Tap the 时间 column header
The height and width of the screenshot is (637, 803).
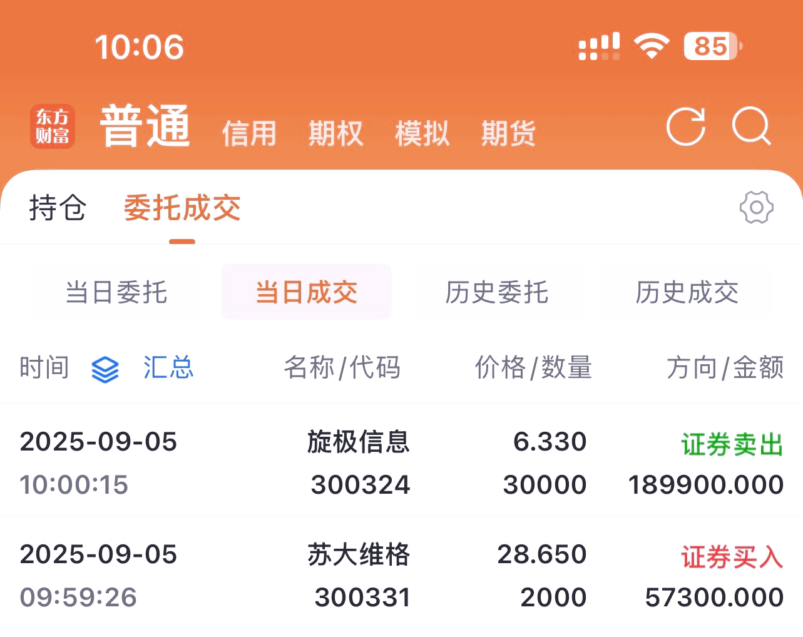44,367
